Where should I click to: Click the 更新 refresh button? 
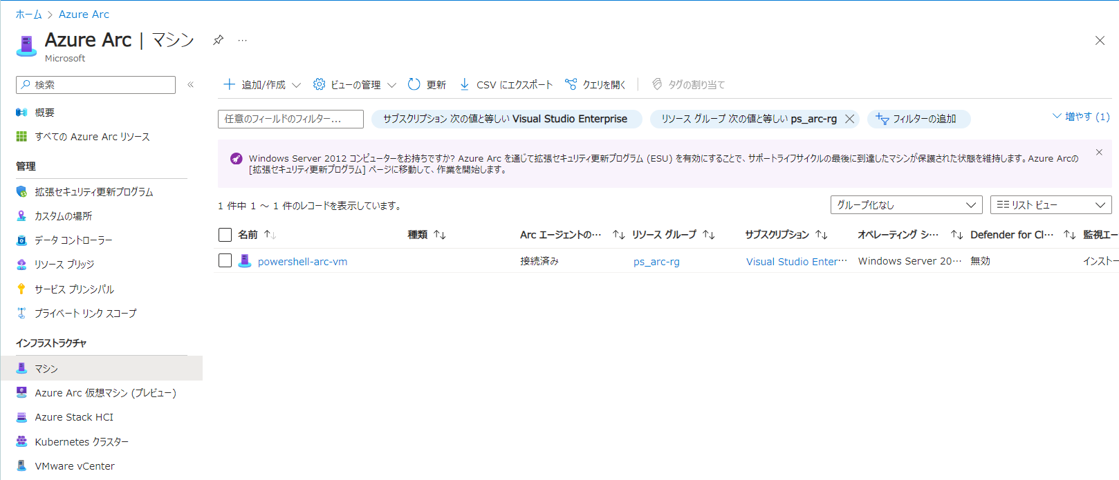point(427,85)
